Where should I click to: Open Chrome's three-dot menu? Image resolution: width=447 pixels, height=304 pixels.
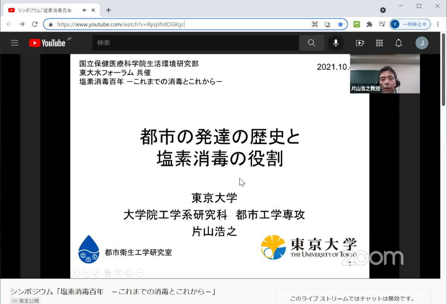(438, 24)
